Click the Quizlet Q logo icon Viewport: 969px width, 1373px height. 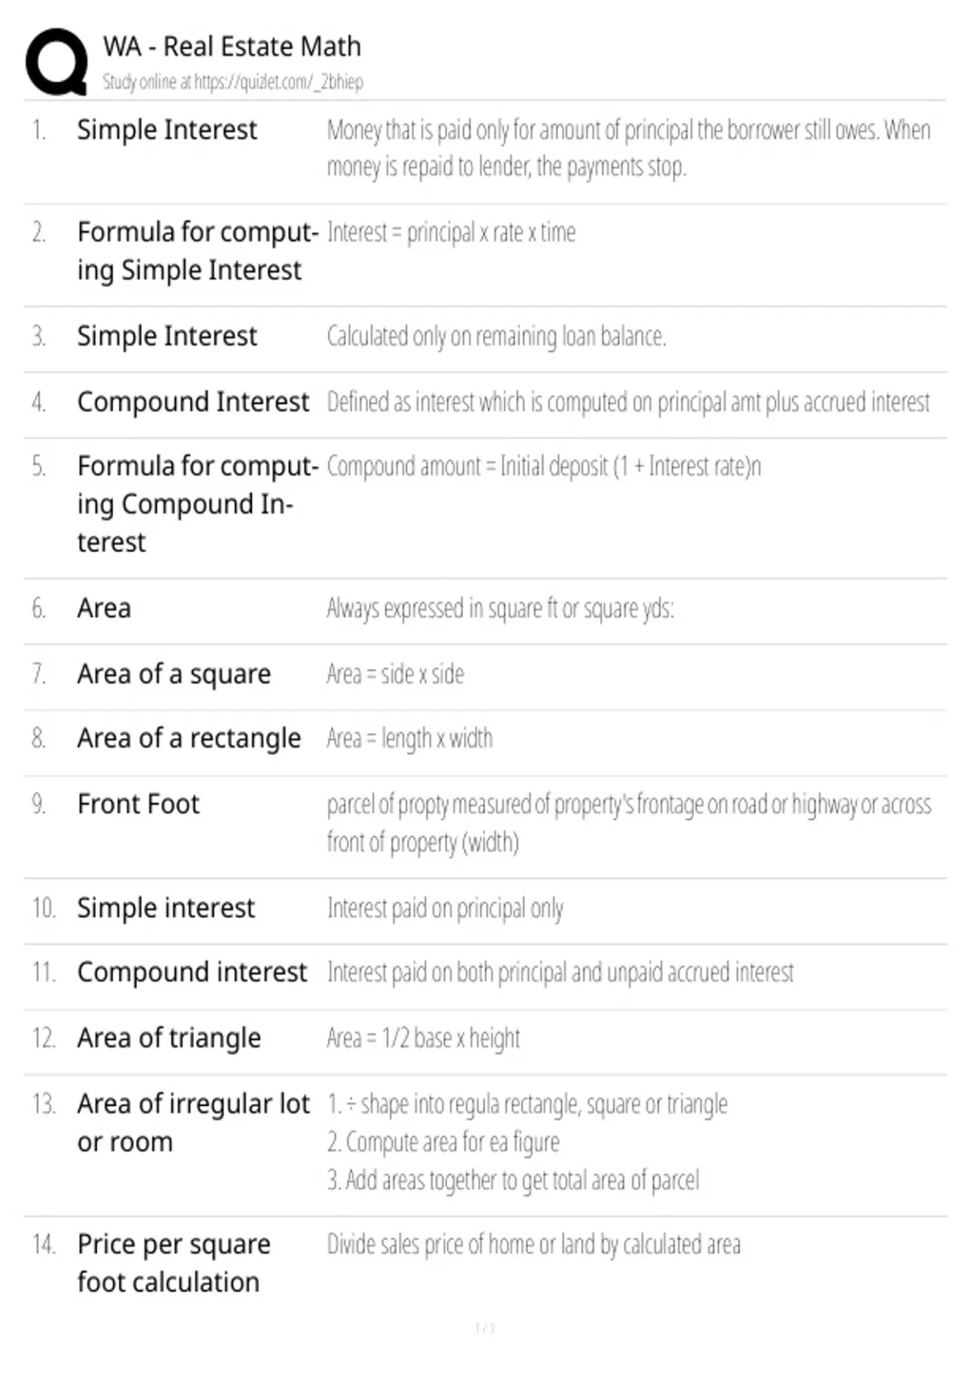click(57, 62)
